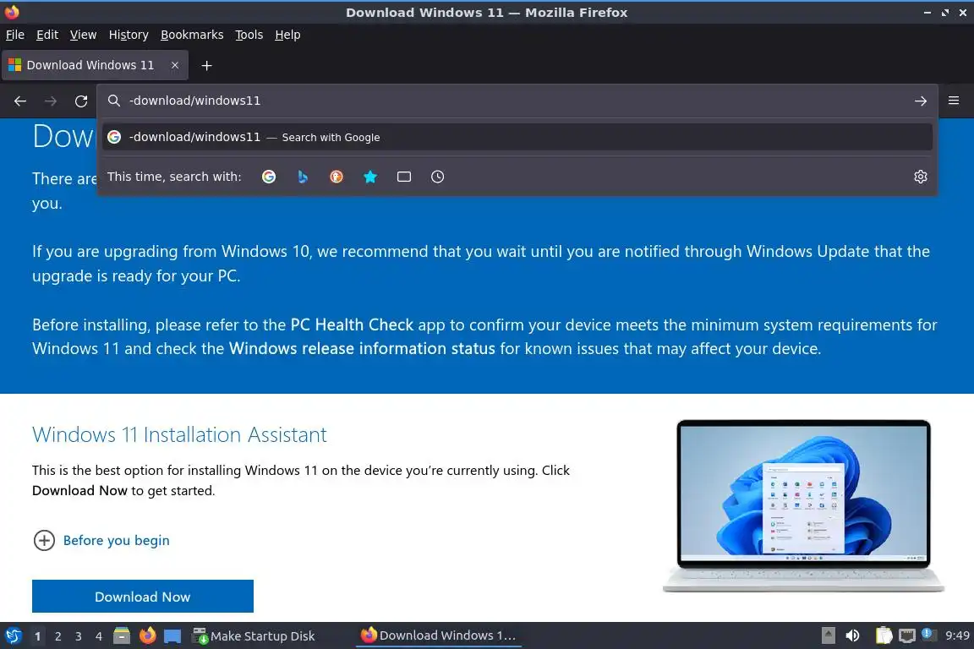Search this time with Google
This screenshot has height=649, width=974.
269,177
